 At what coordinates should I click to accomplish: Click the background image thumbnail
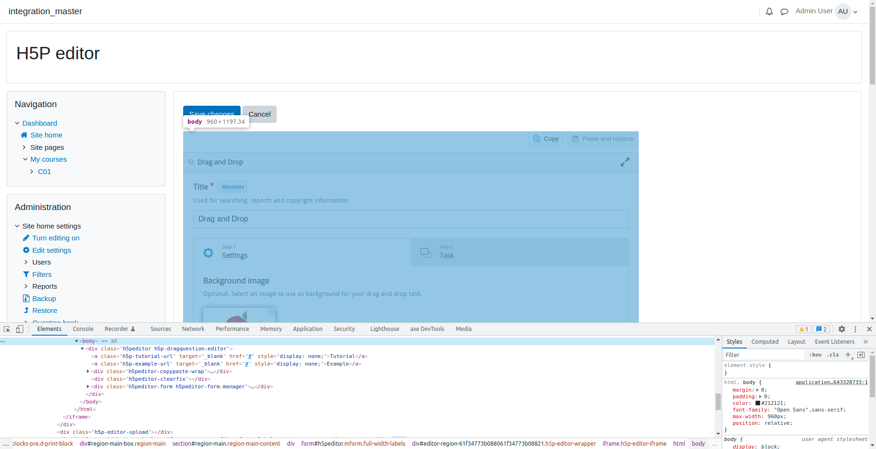point(239,315)
